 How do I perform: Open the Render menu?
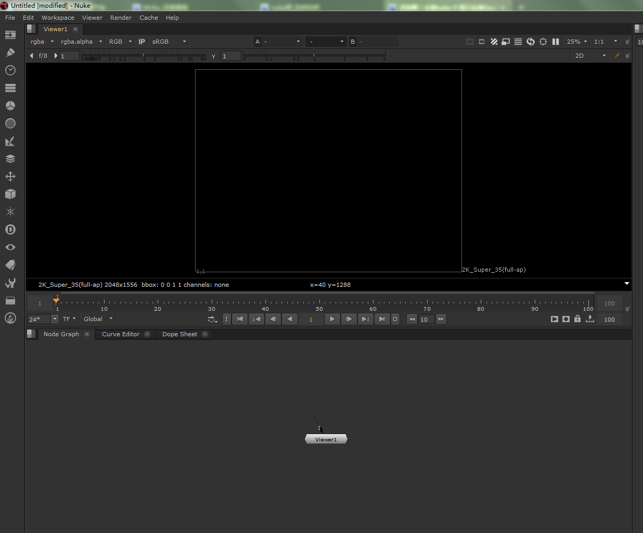(121, 18)
